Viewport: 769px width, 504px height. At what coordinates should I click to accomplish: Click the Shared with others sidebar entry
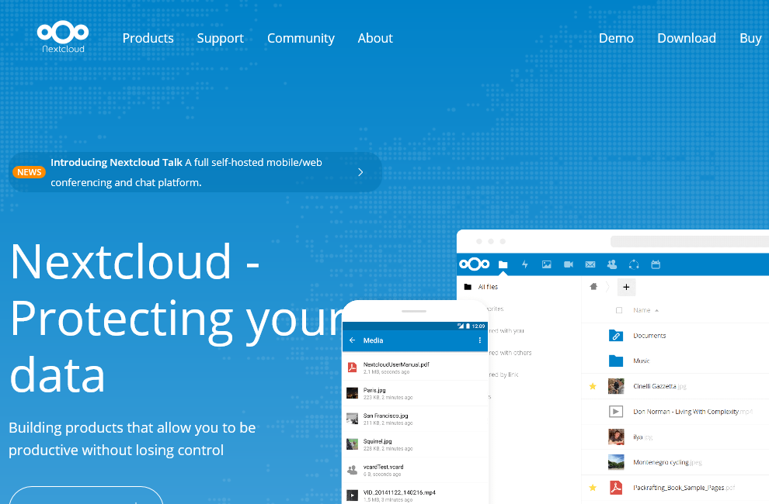pyautogui.click(x=510, y=353)
